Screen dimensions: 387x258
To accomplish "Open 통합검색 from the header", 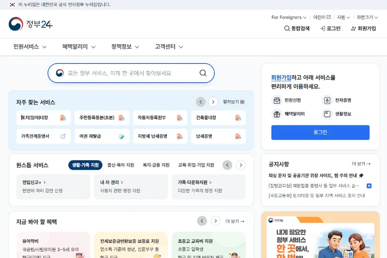I will (x=297, y=29).
